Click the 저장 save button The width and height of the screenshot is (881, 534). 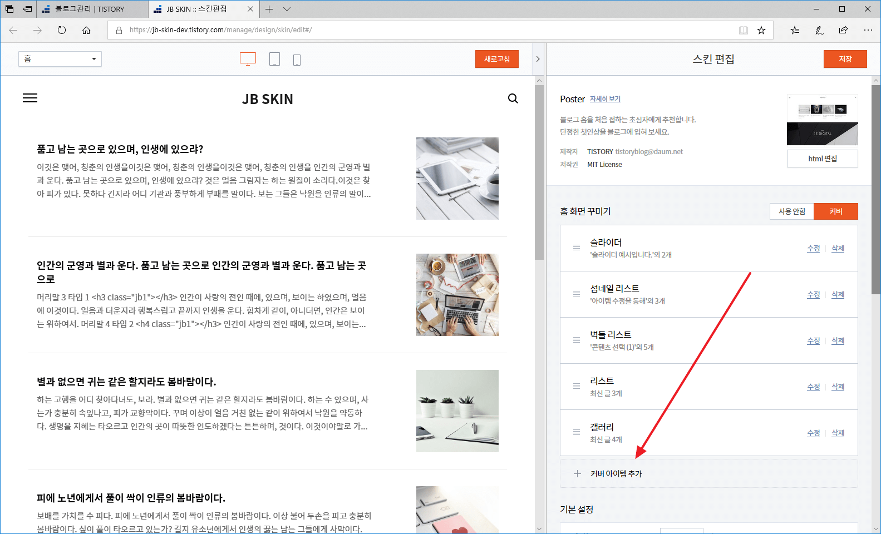(845, 59)
